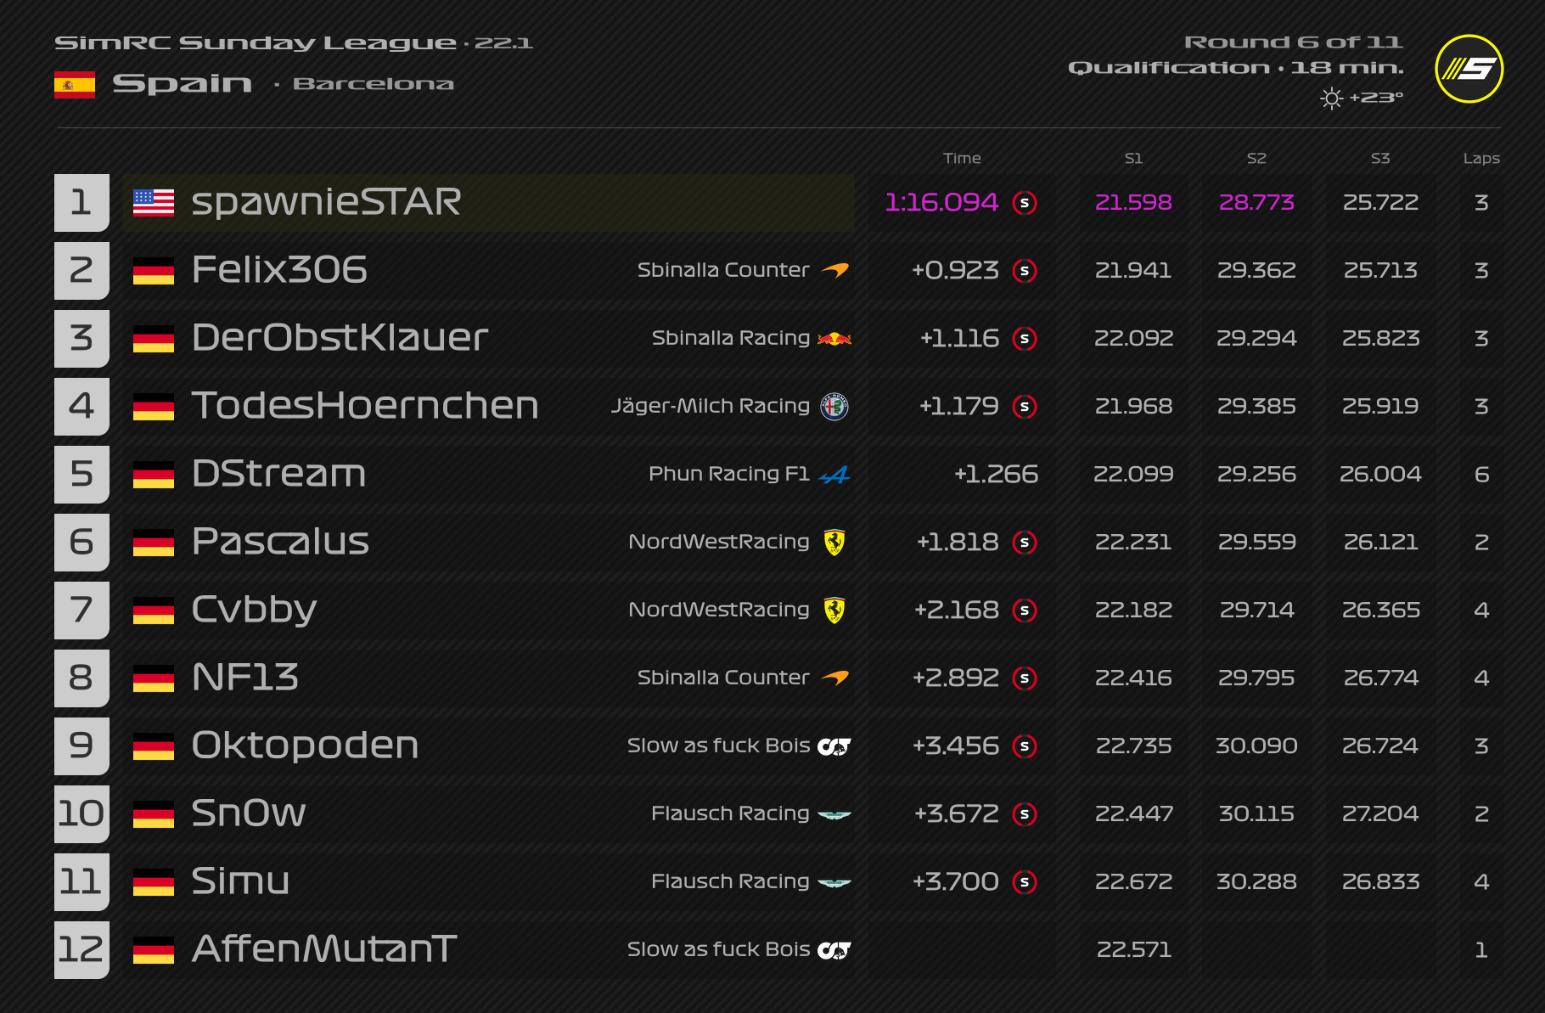Click the purple fastest lap time 1:16.094
The height and width of the screenshot is (1013, 1545).
941,203
